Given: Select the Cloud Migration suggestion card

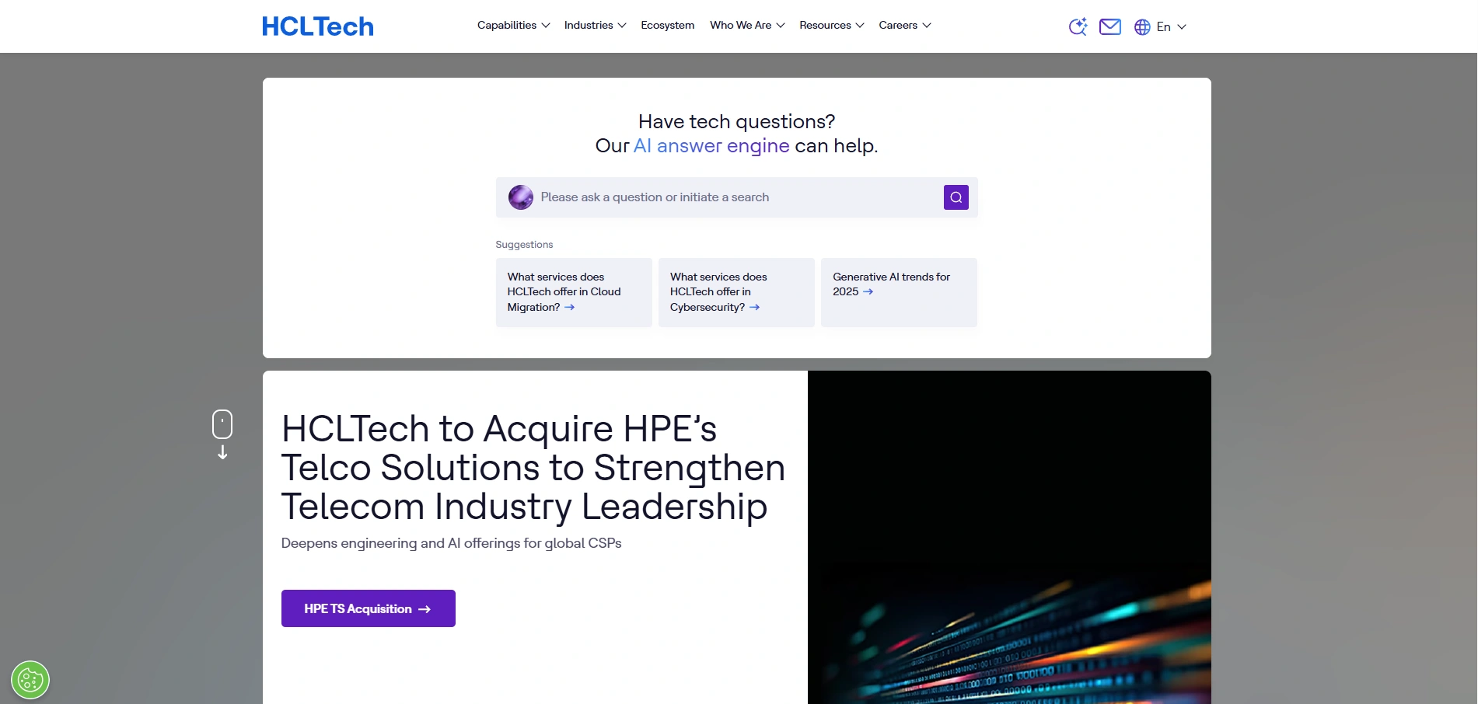Looking at the screenshot, I should coord(574,292).
